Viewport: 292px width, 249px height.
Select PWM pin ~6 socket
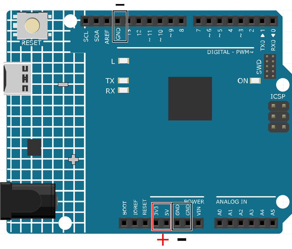[x=209, y=21]
